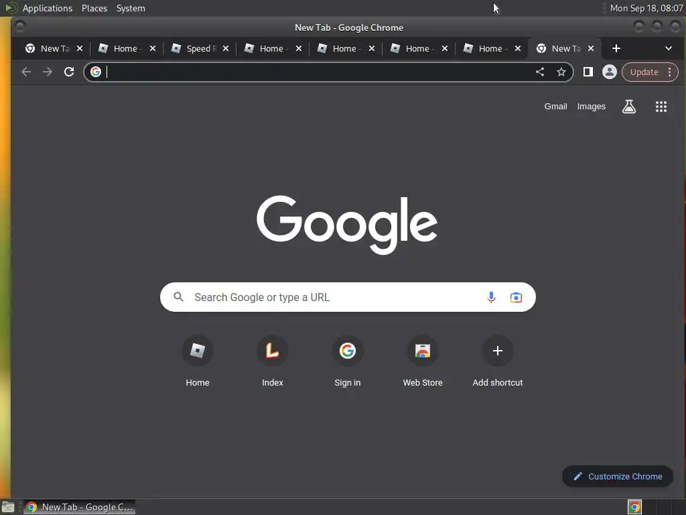Open the System menu
This screenshot has width=686, height=515.
pyautogui.click(x=131, y=8)
